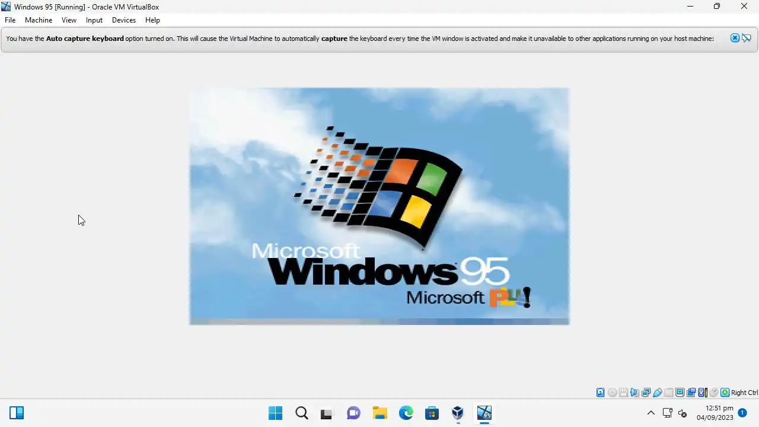The image size is (759, 427).
Task: Click the muted volume tray icon
Action: pos(683,413)
